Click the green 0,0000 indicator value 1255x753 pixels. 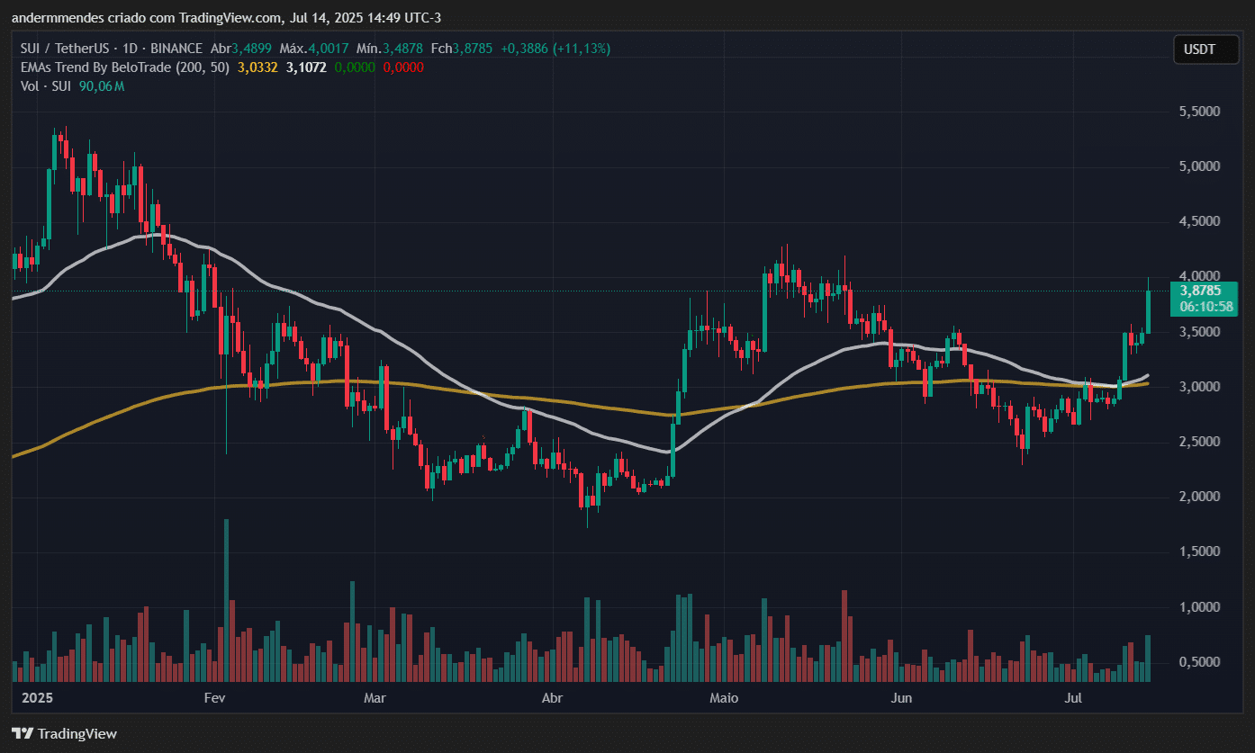tap(355, 67)
